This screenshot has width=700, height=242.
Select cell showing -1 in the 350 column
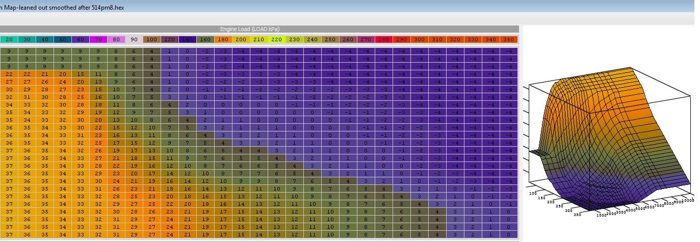508,204
